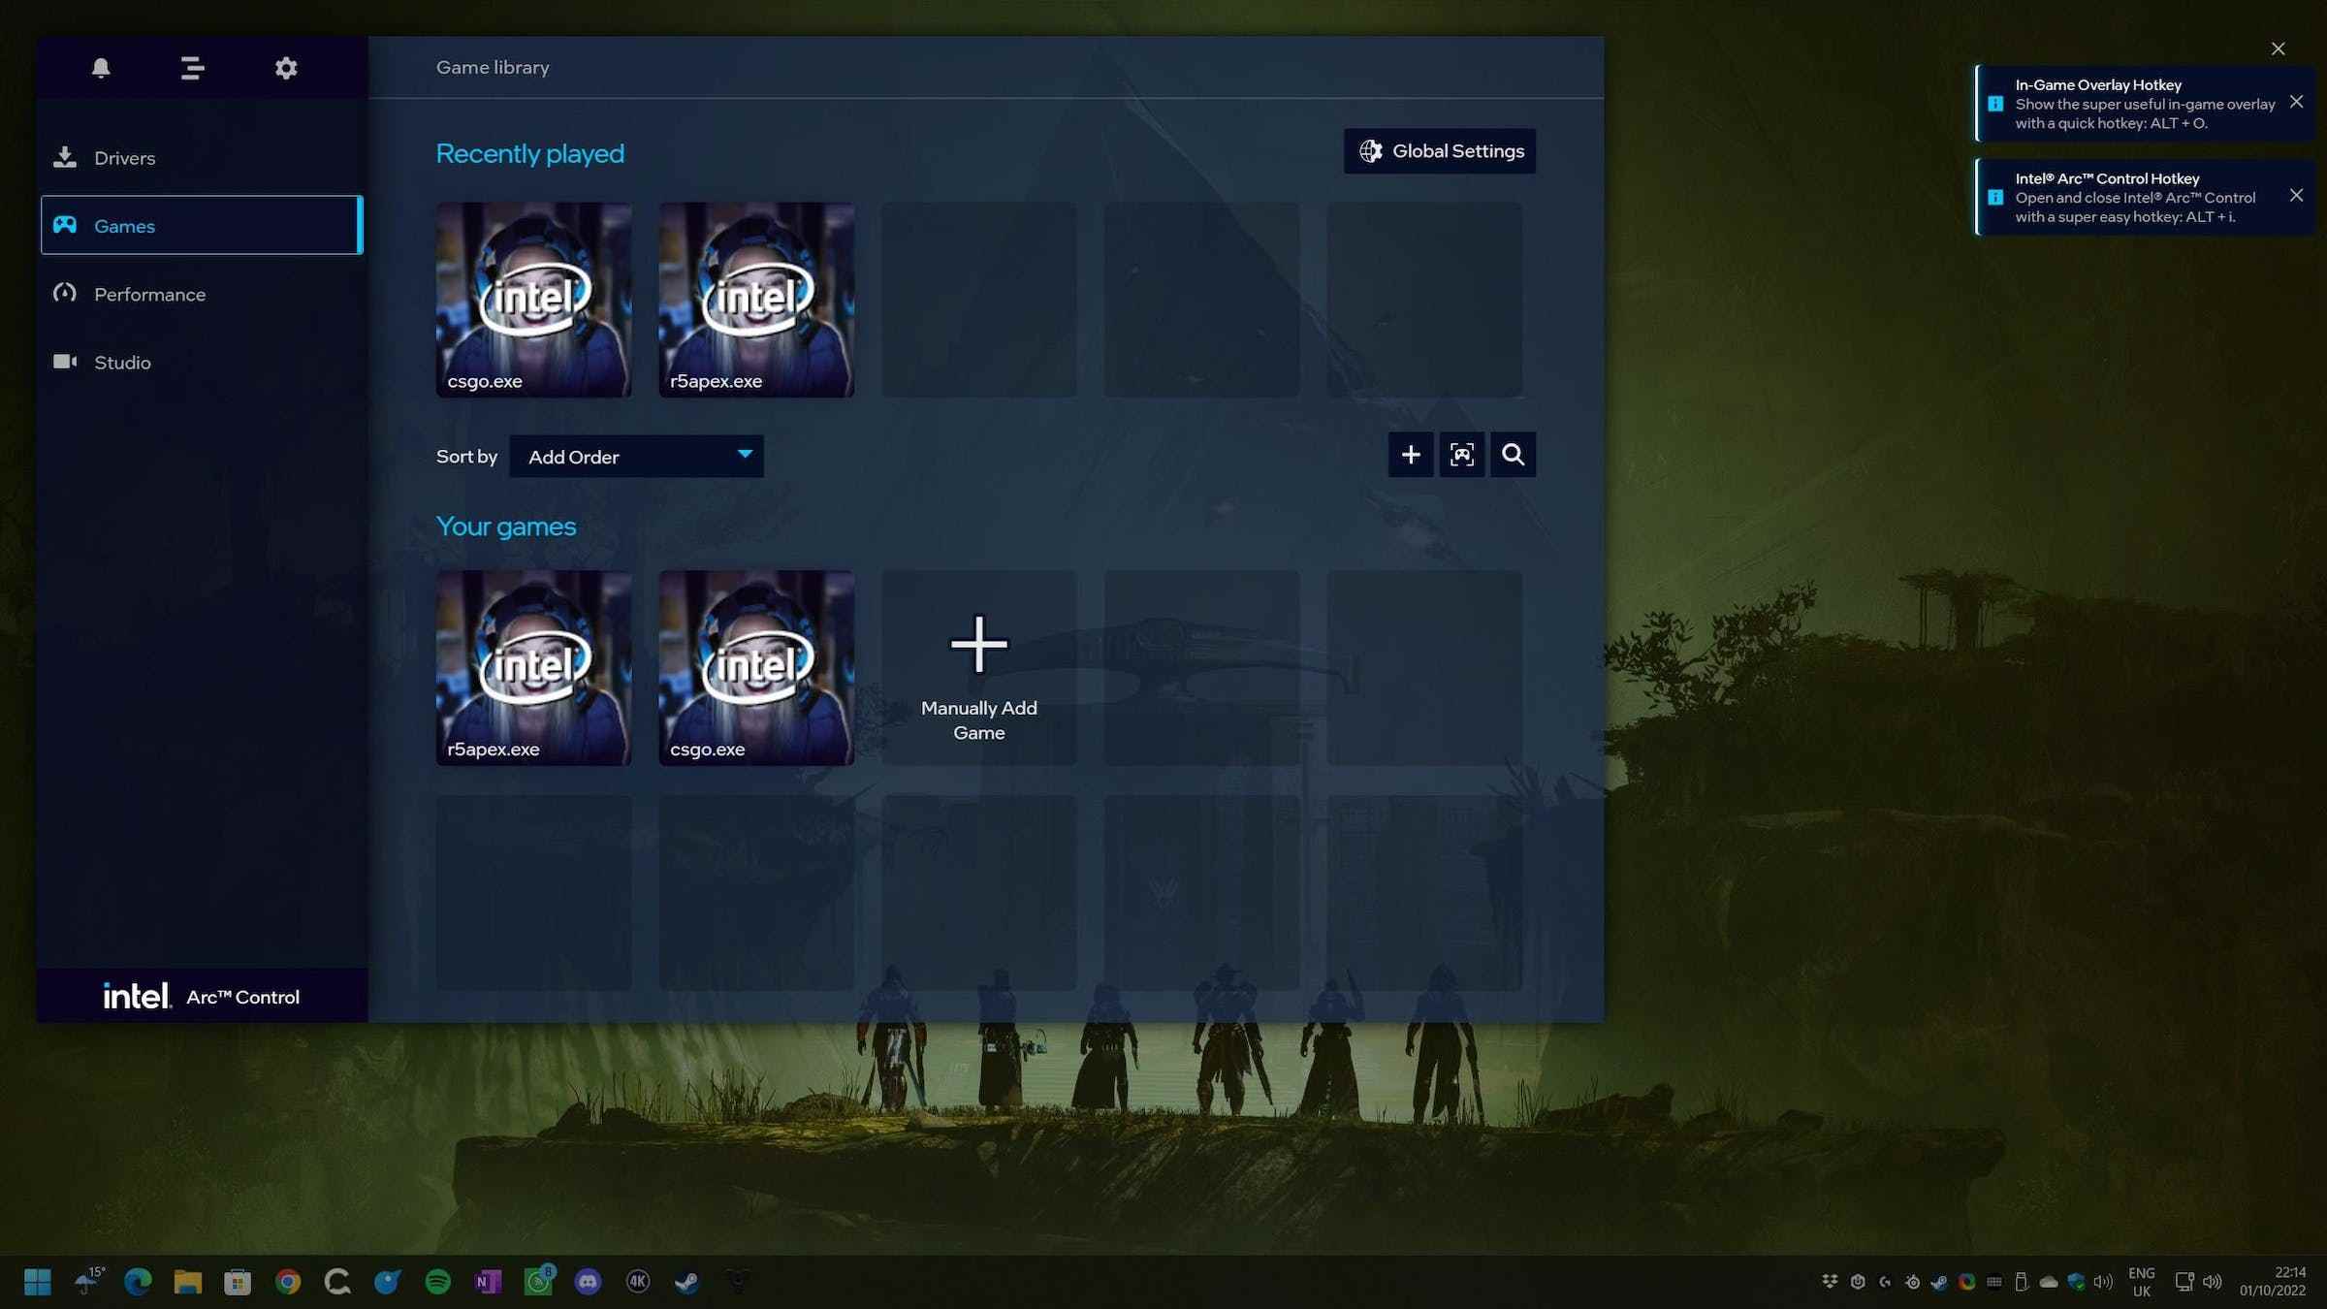This screenshot has width=2327, height=1309.
Task: Select r5apex.exe from recently played
Action: coord(756,299)
